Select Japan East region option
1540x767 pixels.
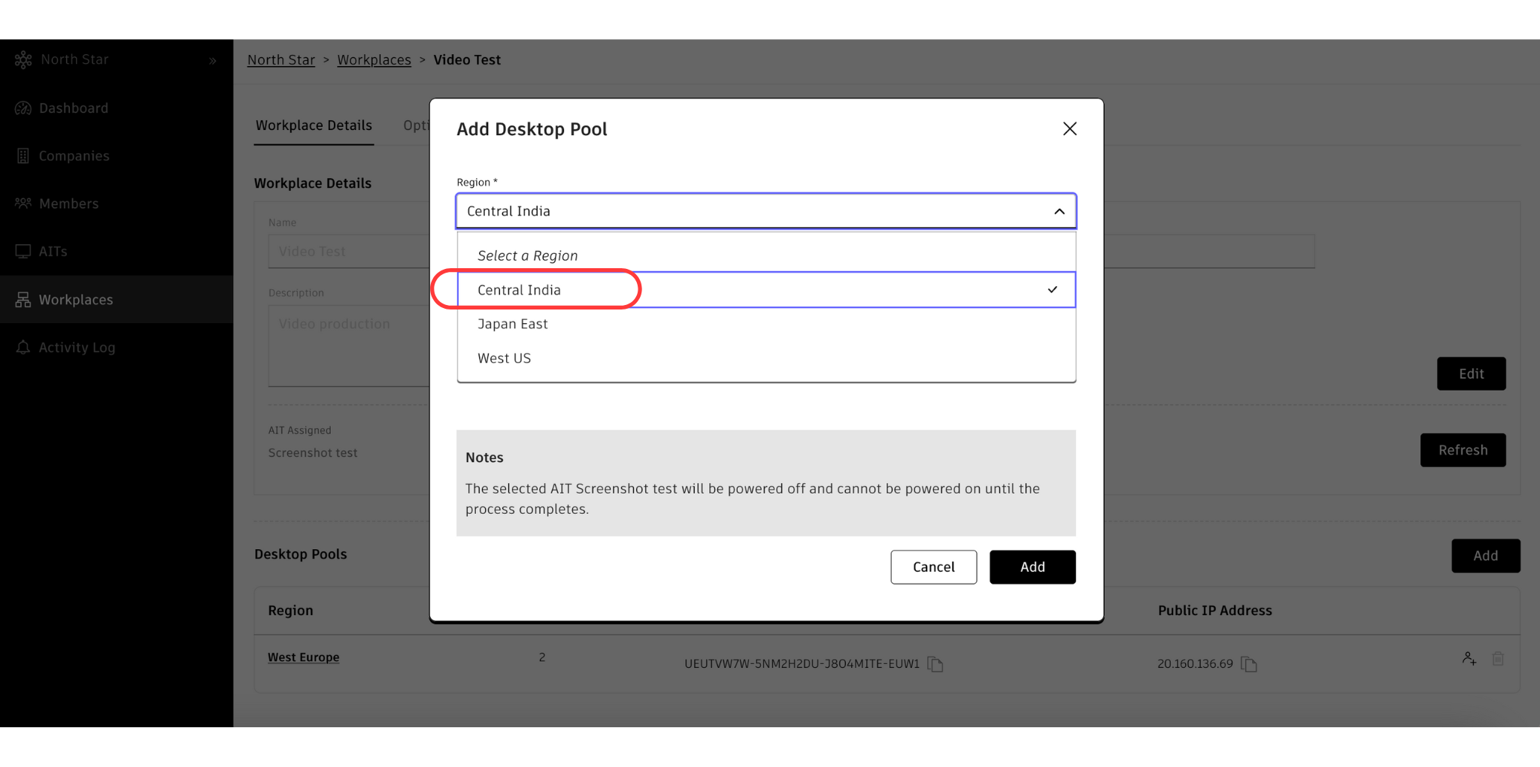[513, 325]
